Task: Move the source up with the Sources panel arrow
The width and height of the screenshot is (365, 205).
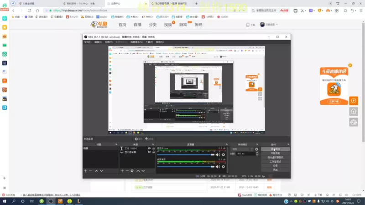Action: (x=138, y=171)
